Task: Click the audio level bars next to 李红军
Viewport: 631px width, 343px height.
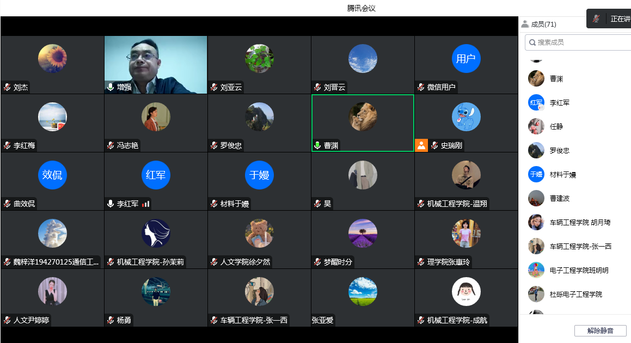Action: pos(145,204)
